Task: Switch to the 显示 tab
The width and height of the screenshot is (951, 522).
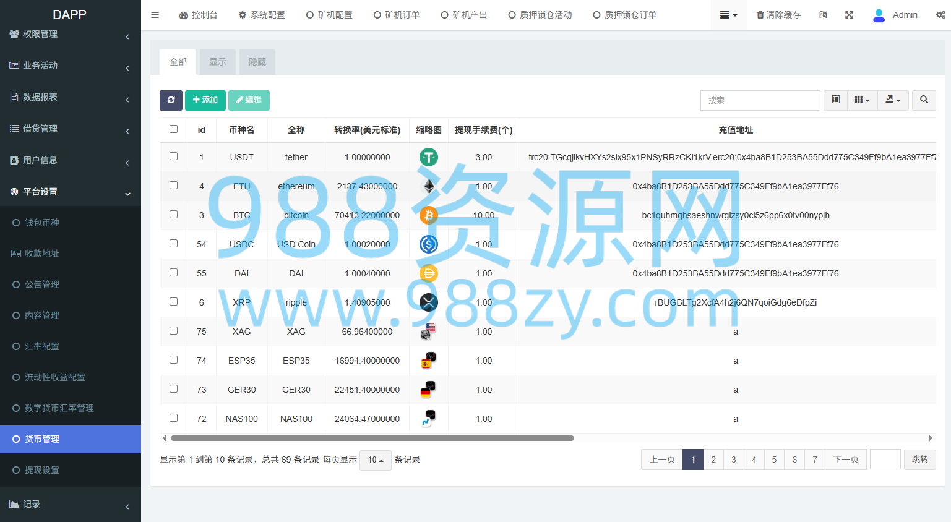Action: click(x=218, y=62)
